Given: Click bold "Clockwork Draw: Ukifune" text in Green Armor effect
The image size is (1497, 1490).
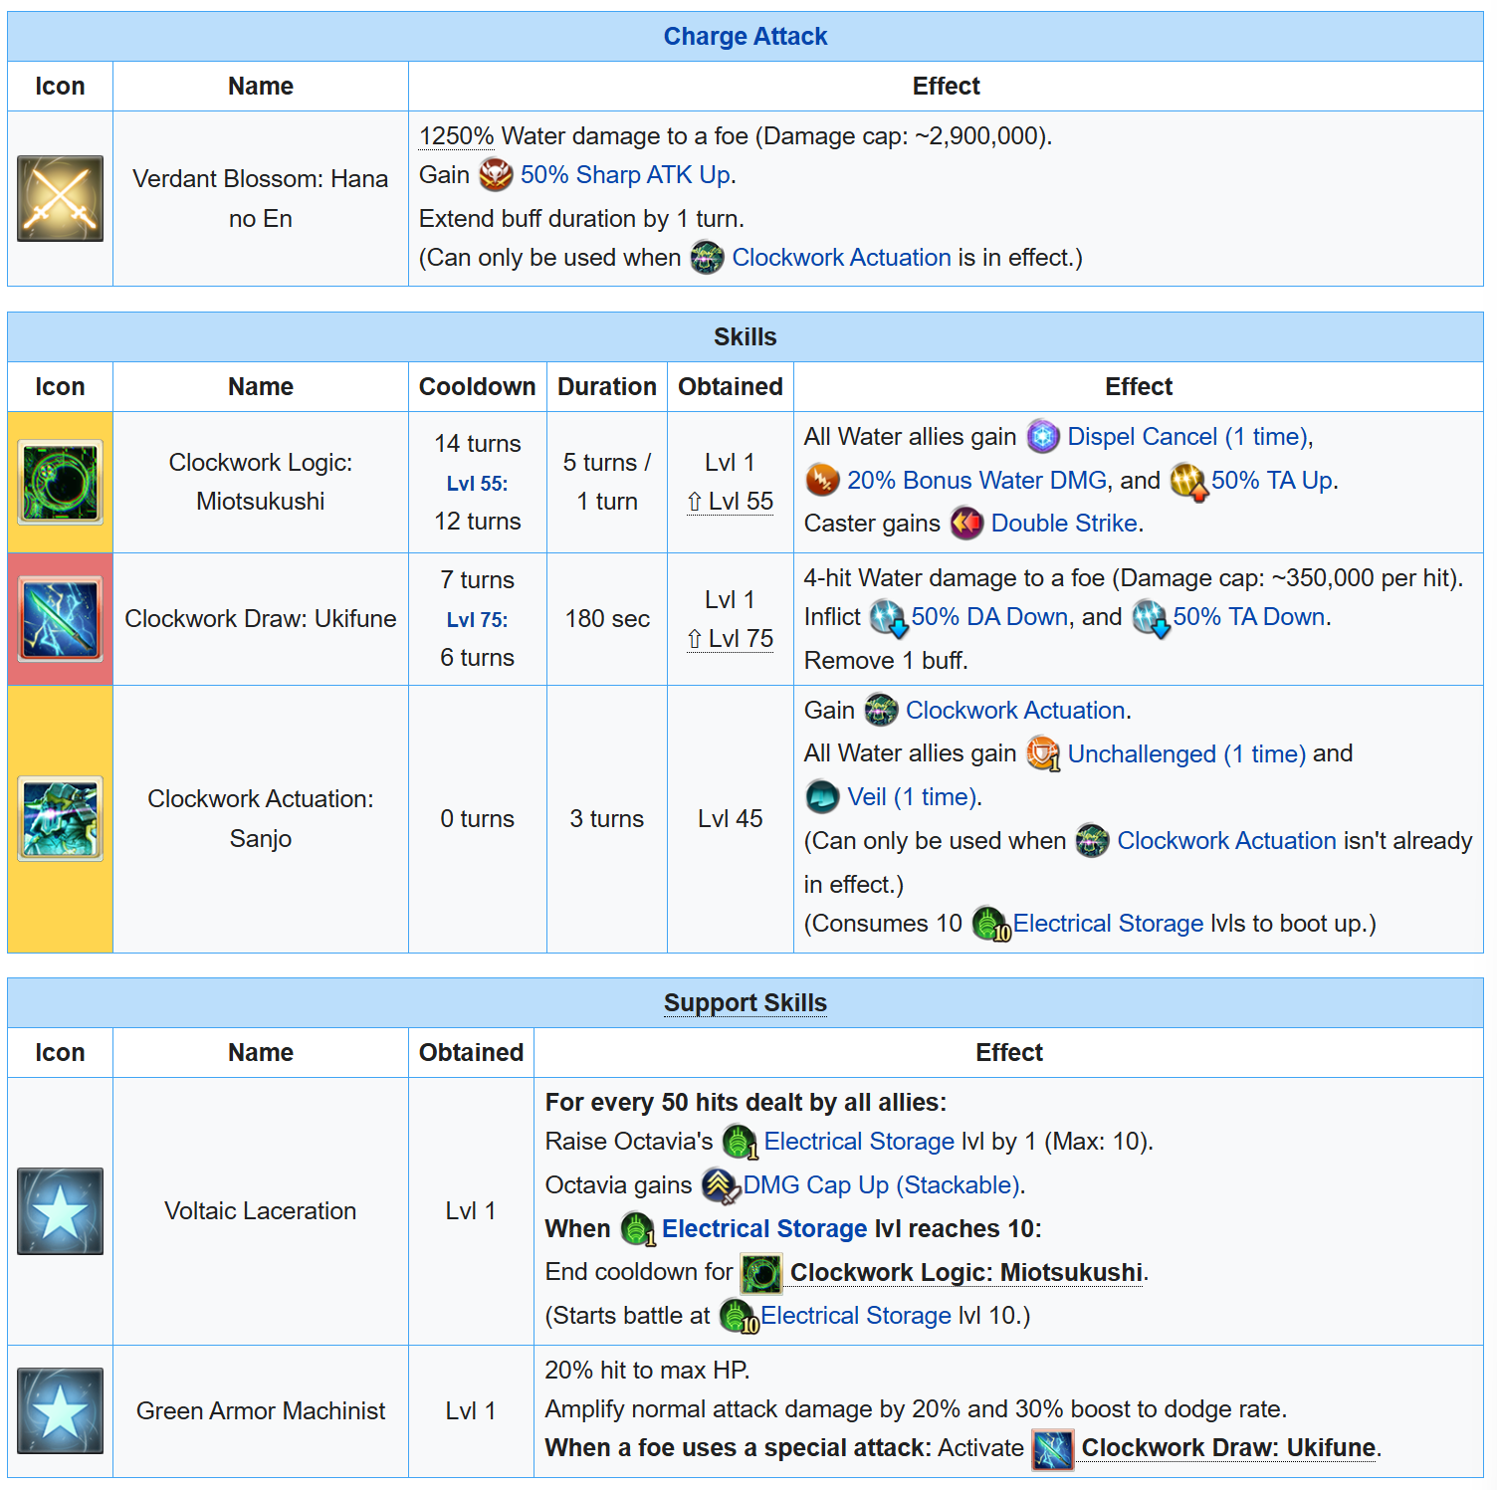Looking at the screenshot, I should coord(1228,1448).
